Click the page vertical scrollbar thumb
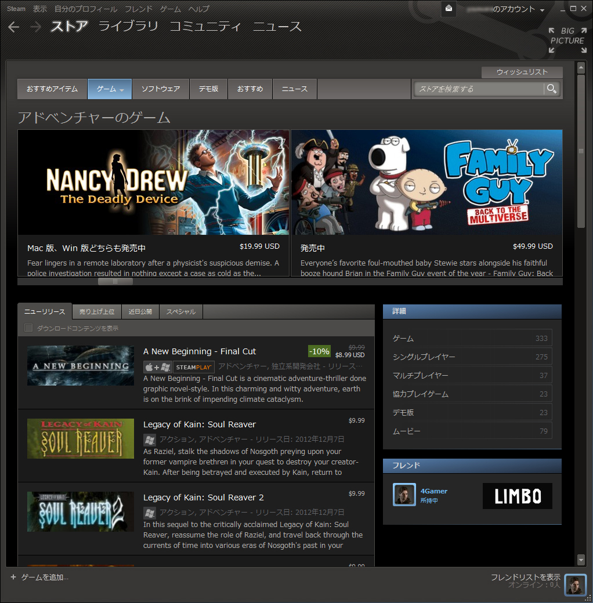593x603 pixels. point(581,151)
